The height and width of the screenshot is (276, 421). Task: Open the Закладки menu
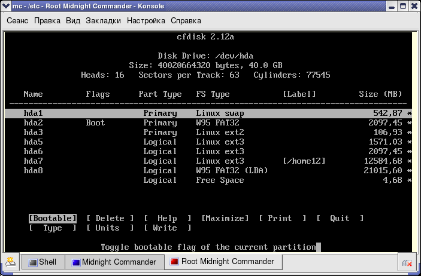click(104, 21)
